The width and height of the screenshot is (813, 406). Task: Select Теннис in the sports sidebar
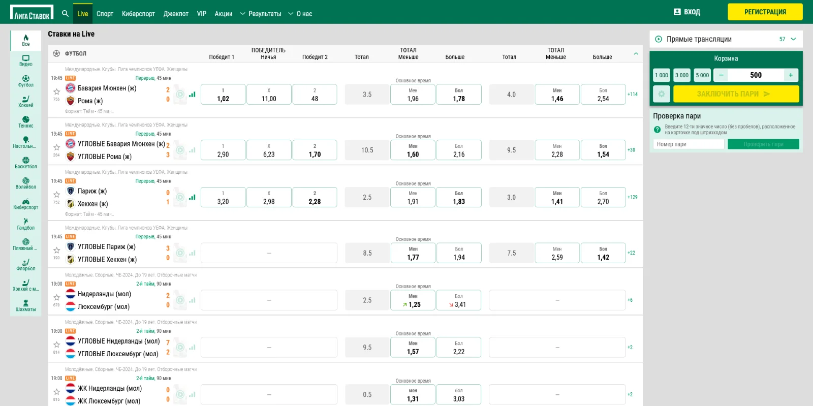pyautogui.click(x=26, y=122)
